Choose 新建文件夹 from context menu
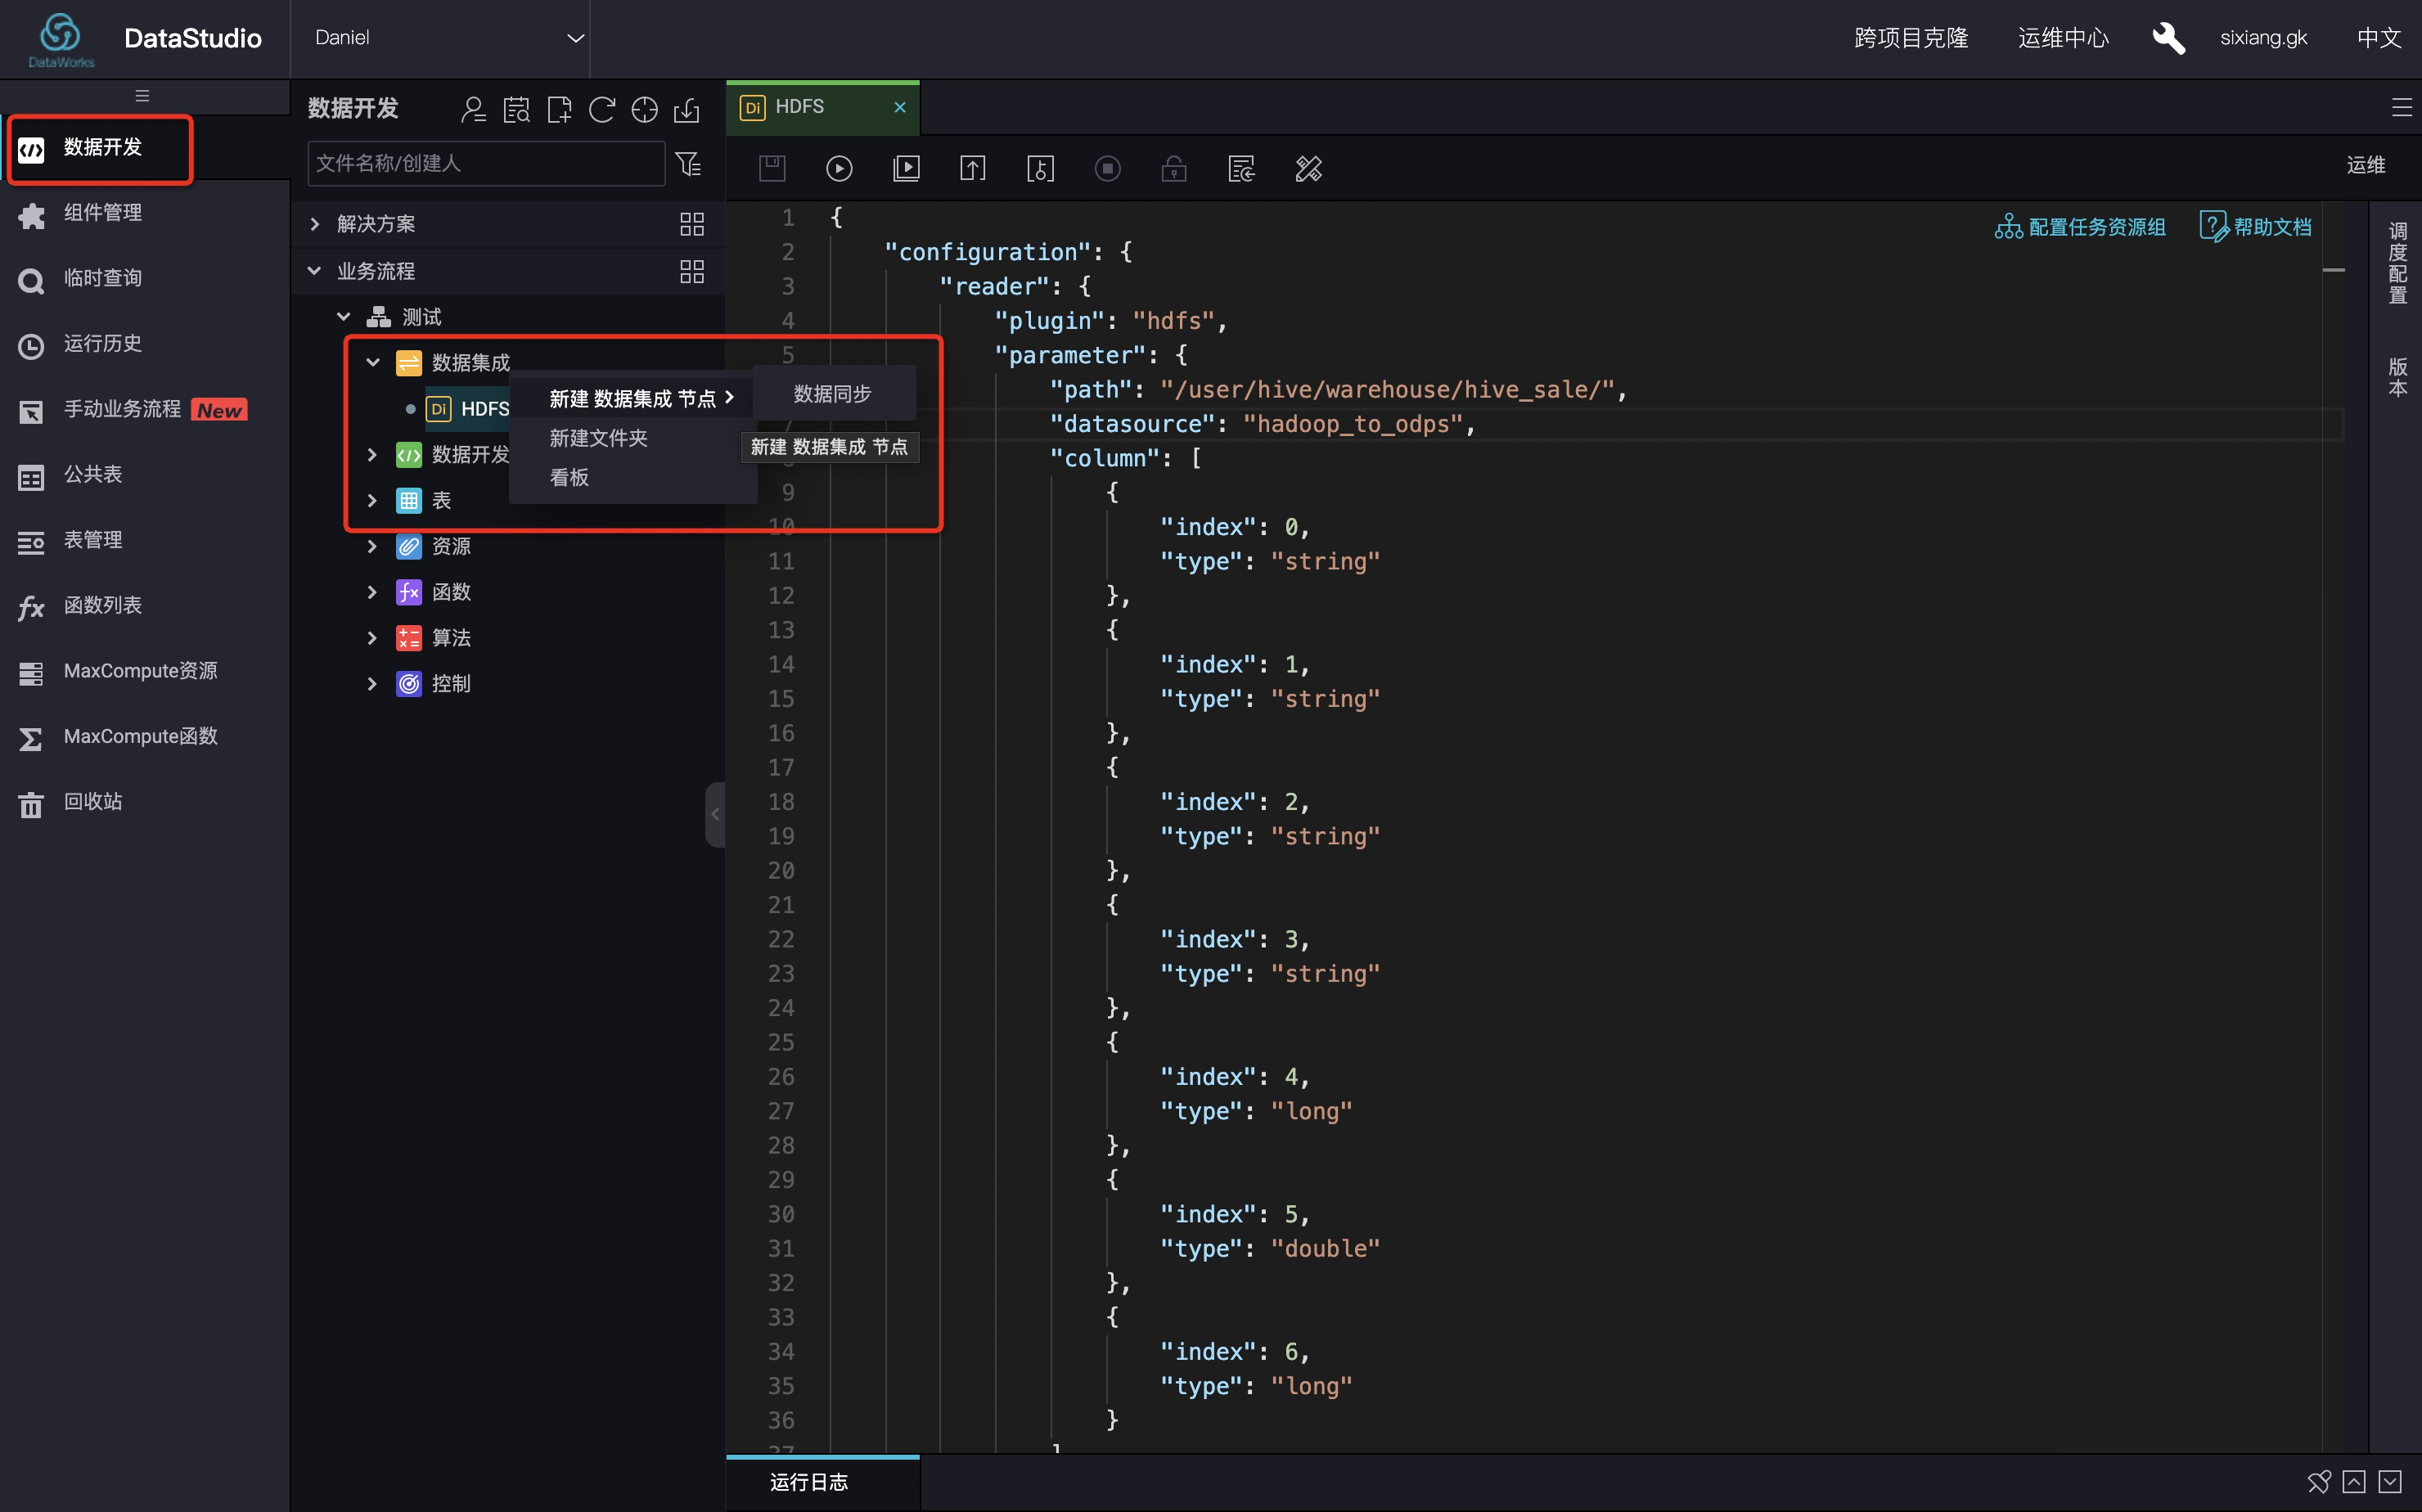Screen dimensions: 2422x1512 [598, 438]
